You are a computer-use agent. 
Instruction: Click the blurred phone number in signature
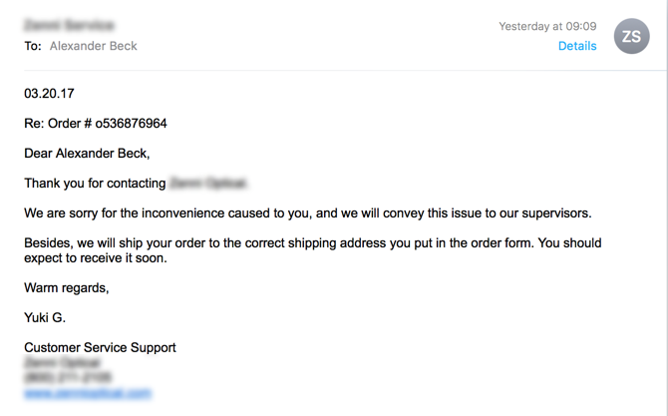[68, 378]
